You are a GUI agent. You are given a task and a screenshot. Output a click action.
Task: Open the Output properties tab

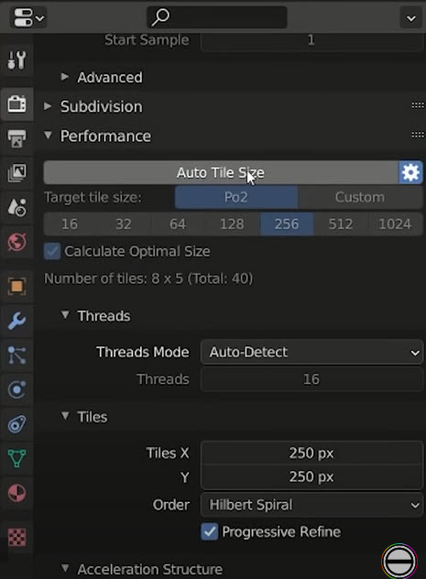(x=16, y=138)
